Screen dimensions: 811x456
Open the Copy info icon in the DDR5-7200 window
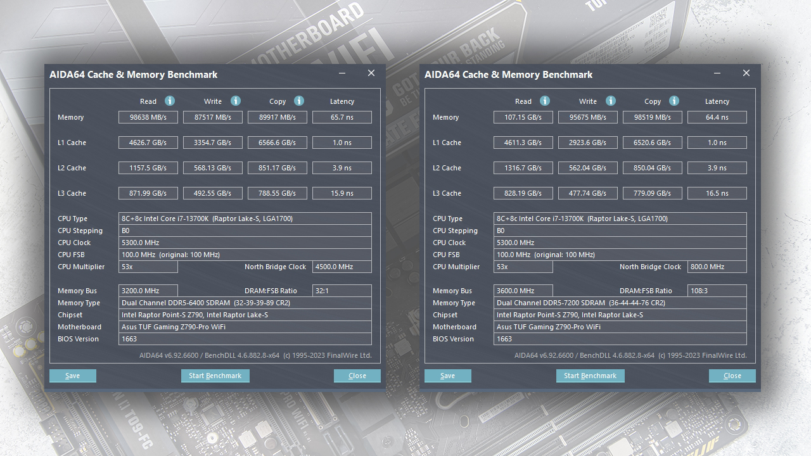[674, 101]
